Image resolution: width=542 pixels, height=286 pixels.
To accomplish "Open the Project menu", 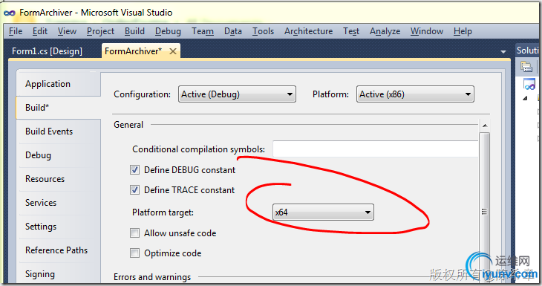I will pos(100,31).
